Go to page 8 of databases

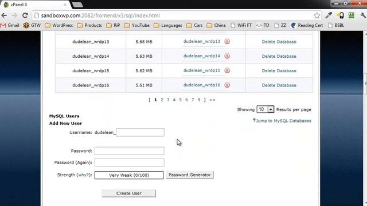click(x=199, y=100)
